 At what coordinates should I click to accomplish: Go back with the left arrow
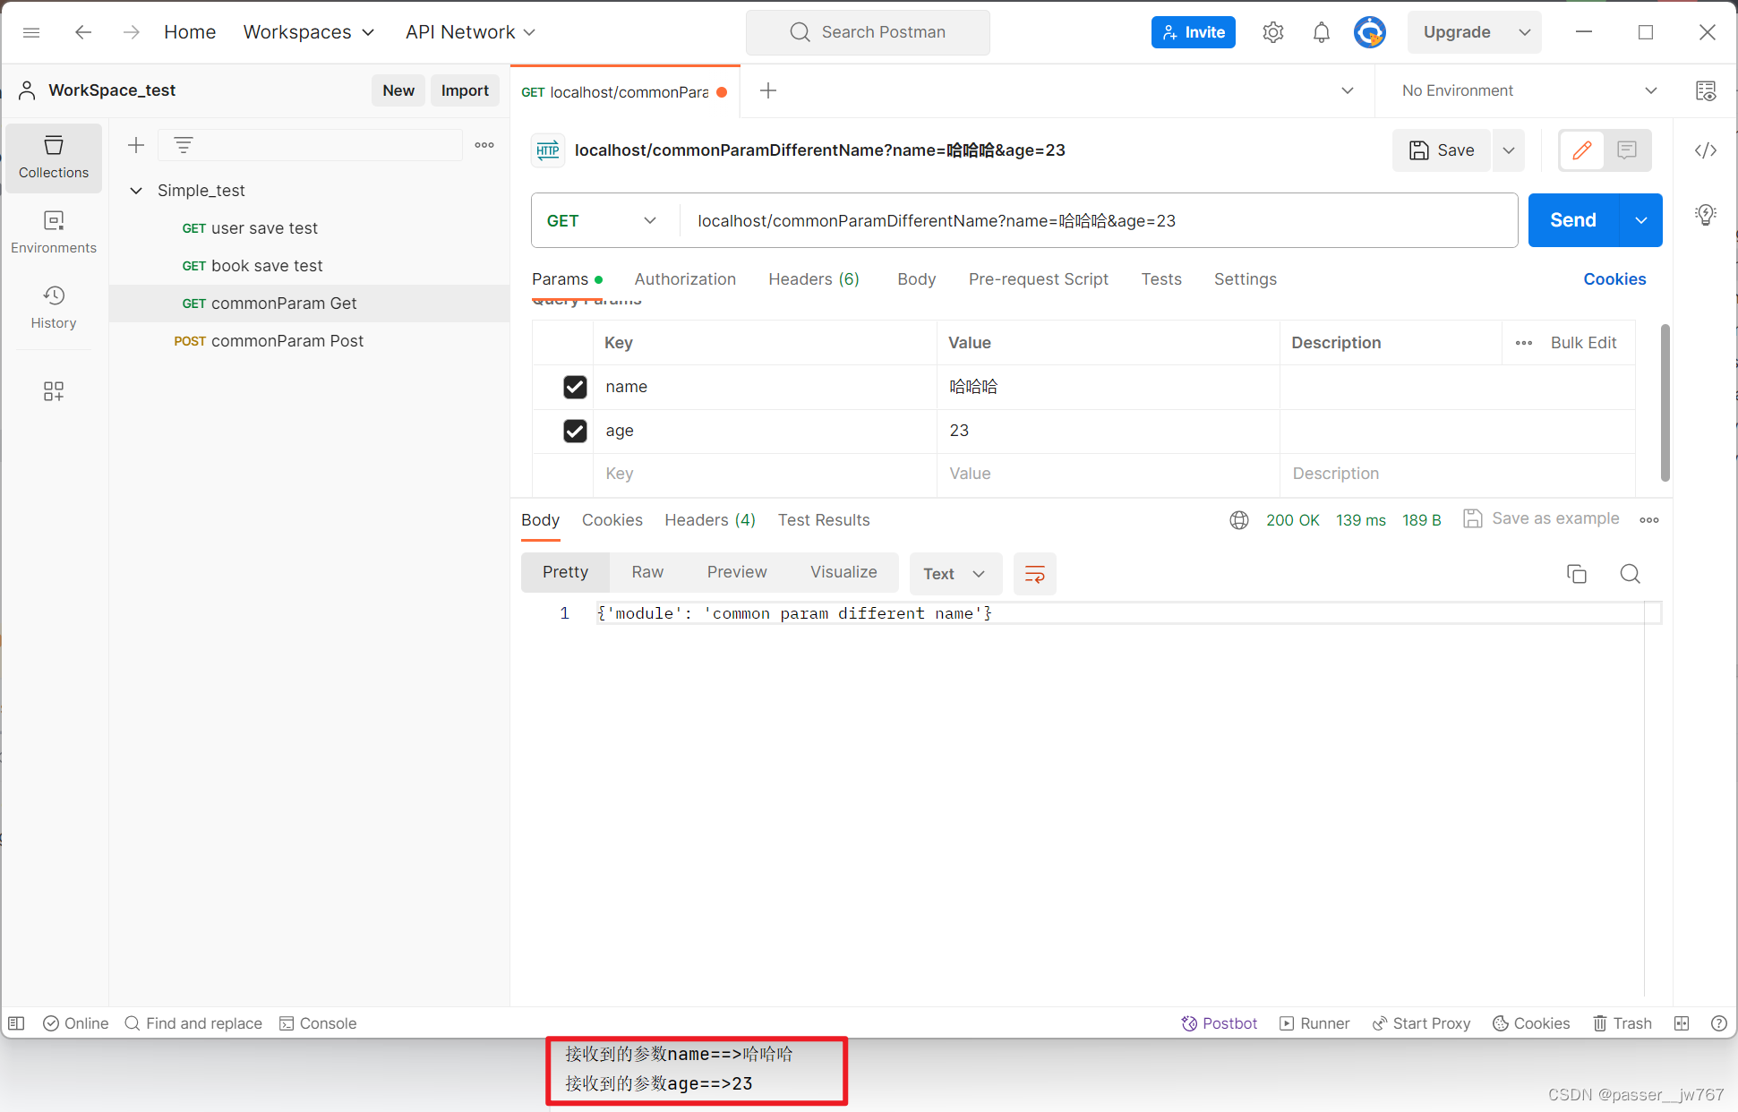click(83, 32)
